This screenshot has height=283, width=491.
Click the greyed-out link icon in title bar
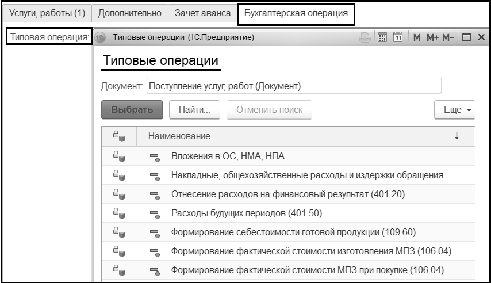365,37
